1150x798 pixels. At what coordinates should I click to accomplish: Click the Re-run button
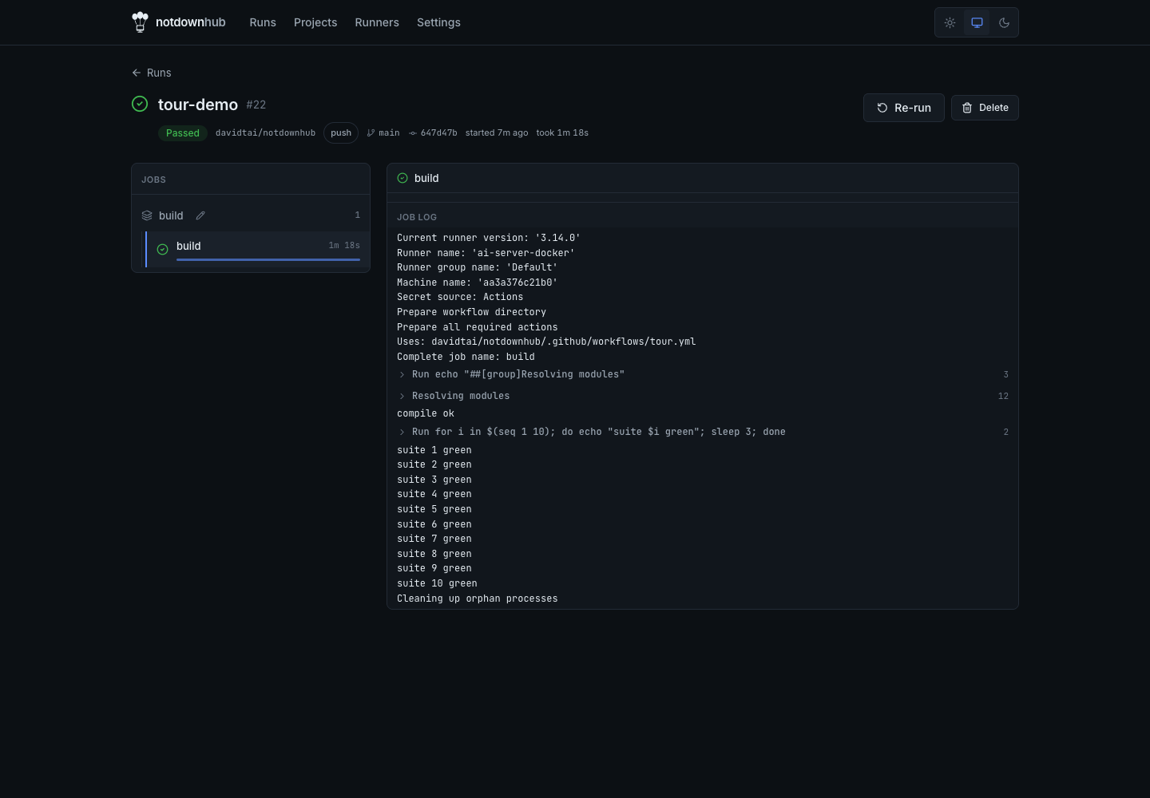904,108
